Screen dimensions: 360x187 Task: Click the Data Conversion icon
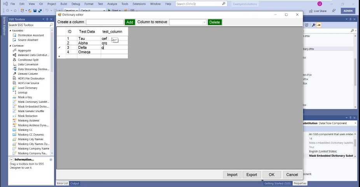pos(14,64)
